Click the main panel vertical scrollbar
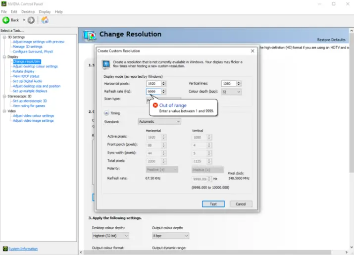The height and width of the screenshot is (255, 354). coord(352,104)
